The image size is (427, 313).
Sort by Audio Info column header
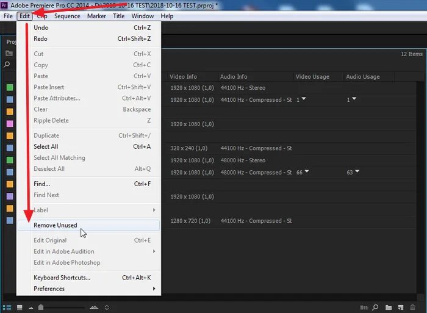tap(256, 76)
